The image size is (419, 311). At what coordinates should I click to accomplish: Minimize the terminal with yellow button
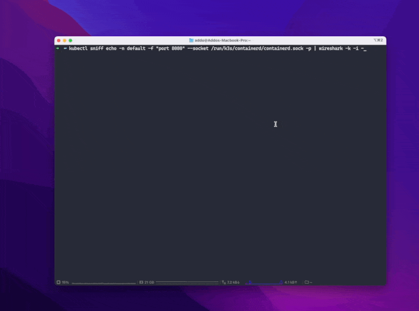click(64, 40)
